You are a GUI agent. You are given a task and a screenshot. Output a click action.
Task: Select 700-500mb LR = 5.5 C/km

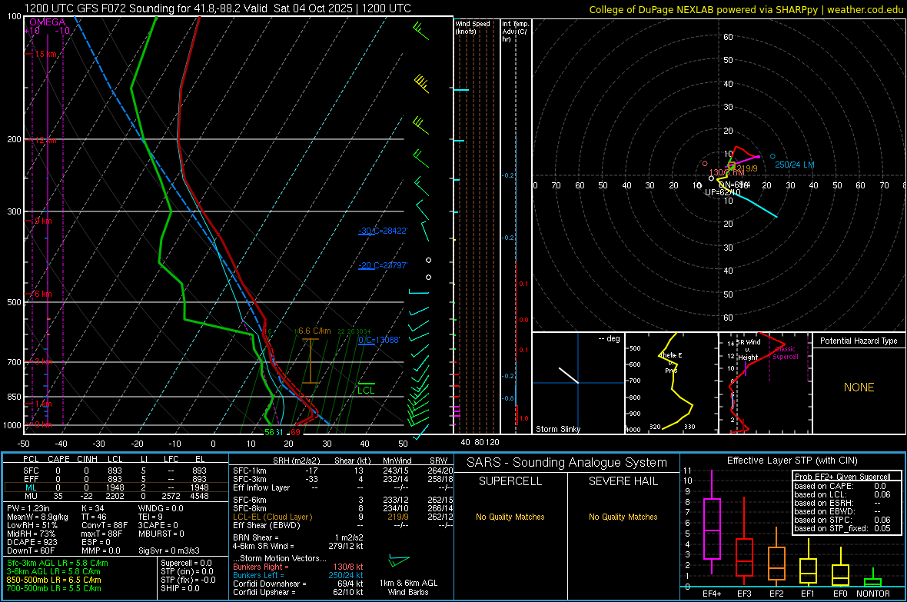point(54,588)
